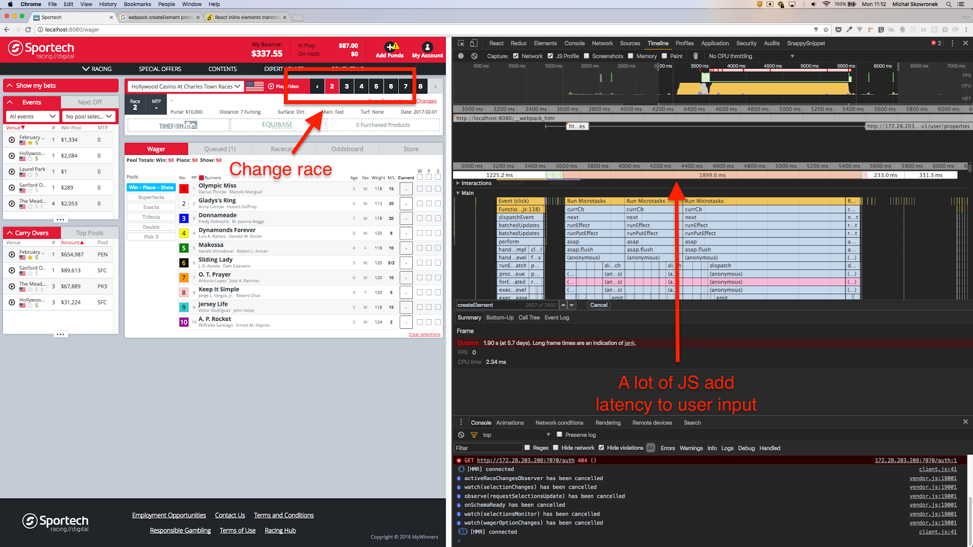Viewport: 973px width, 547px height.
Task: Open the DevTools three-dot customize menu
Action: (x=952, y=43)
